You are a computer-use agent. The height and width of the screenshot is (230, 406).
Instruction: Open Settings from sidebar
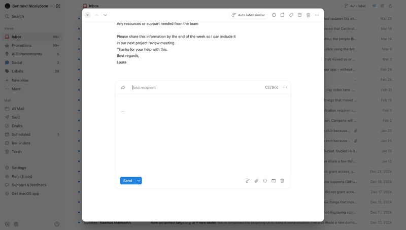[x=32, y=168]
